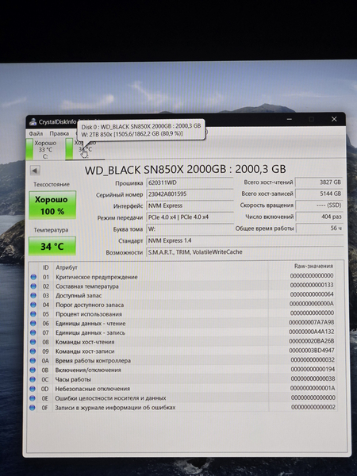
Task: Select the Часы работы row
Action: tap(182, 379)
